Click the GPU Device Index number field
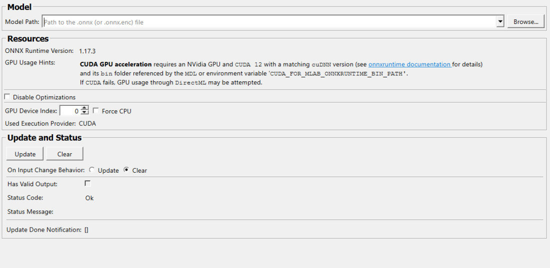 tap(70, 111)
